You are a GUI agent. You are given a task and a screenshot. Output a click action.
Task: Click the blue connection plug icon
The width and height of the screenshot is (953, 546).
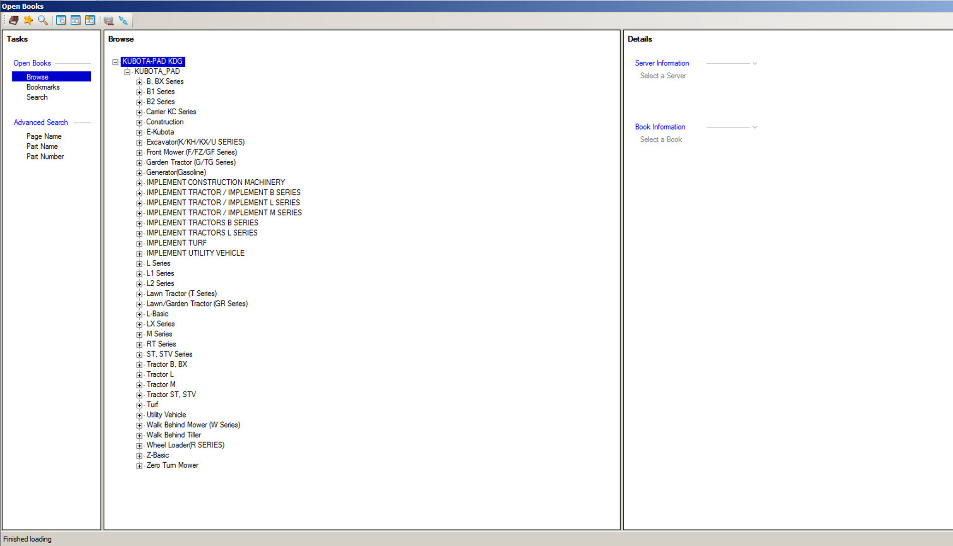pos(123,20)
